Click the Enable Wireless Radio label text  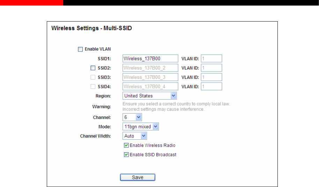coord(153,146)
